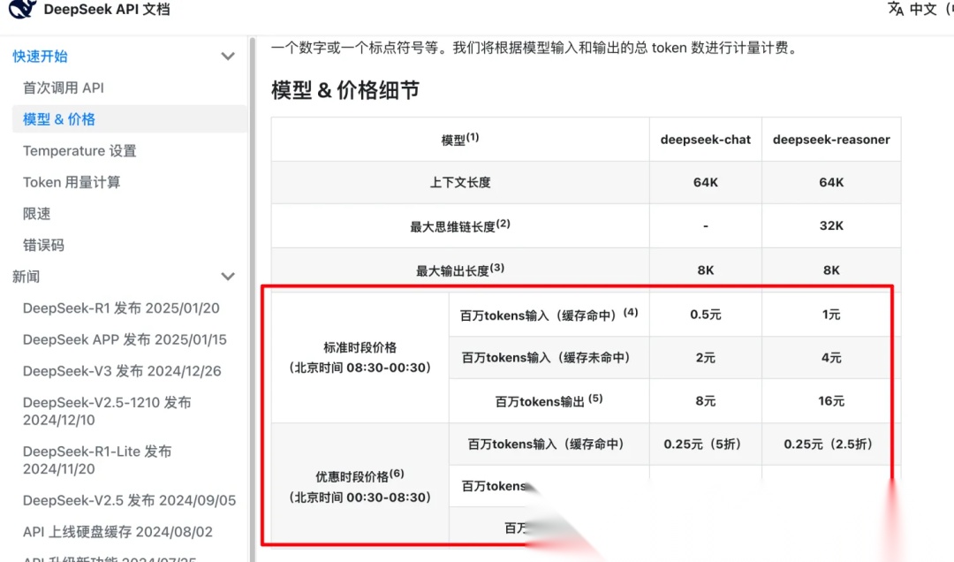Open 首次调用 API page
The image size is (954, 562).
pos(64,87)
